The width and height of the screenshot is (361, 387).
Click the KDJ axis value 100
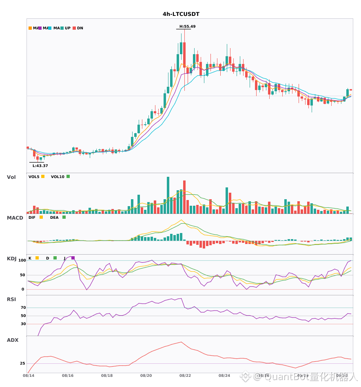click(x=22, y=260)
